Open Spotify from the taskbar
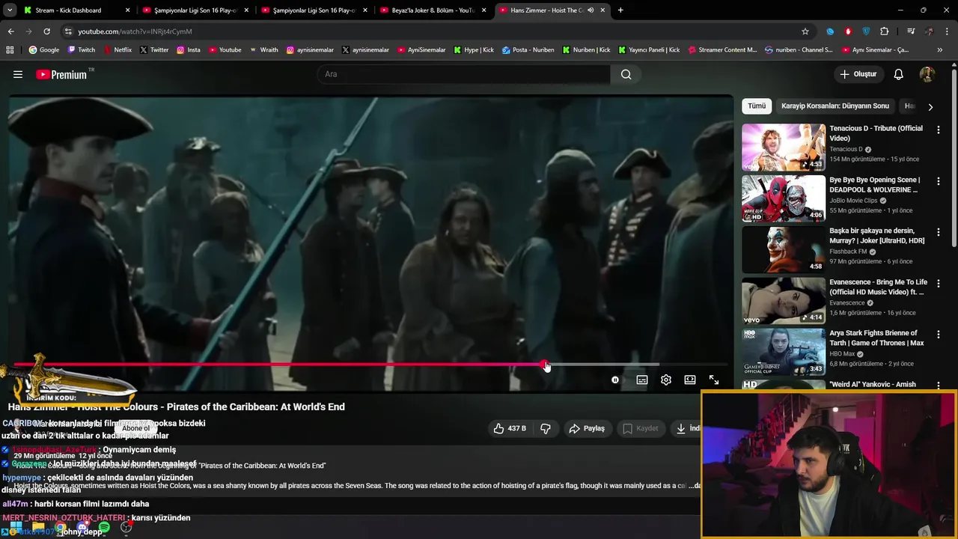958x539 pixels. tap(104, 528)
